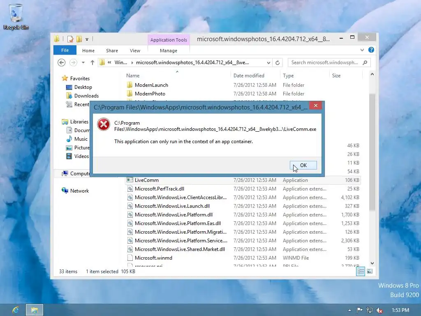Switch to Large icons view icon
Image resolution: width=421 pixels, height=316 pixels.
[x=370, y=272]
